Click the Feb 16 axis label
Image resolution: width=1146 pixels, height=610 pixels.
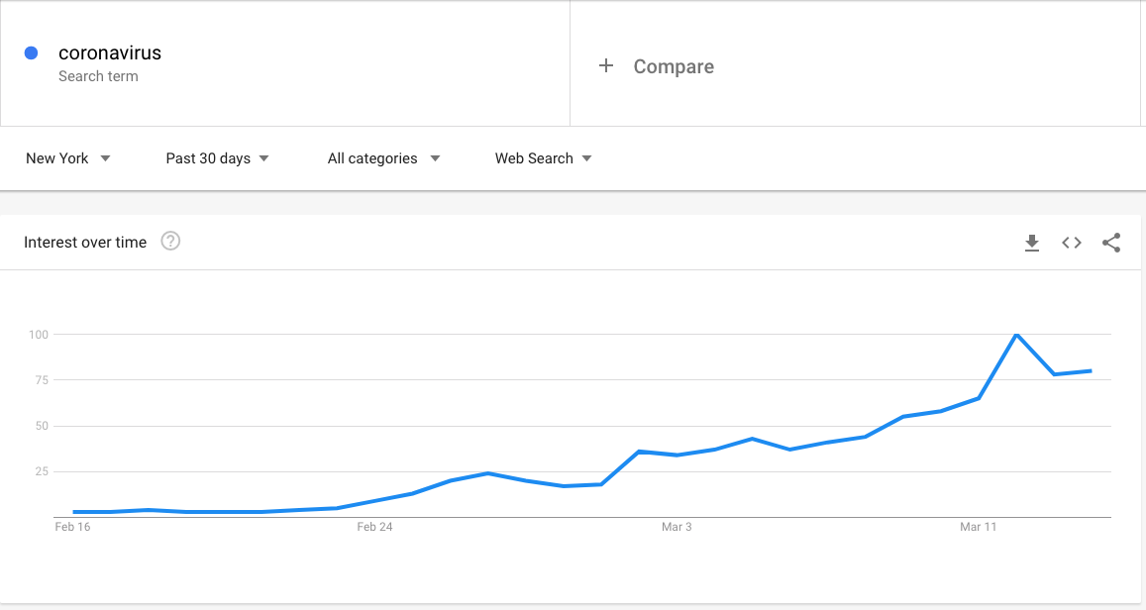click(x=72, y=527)
